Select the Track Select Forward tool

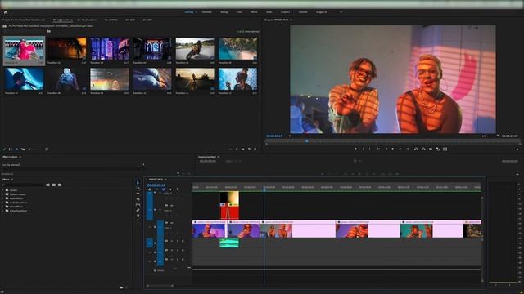click(138, 188)
